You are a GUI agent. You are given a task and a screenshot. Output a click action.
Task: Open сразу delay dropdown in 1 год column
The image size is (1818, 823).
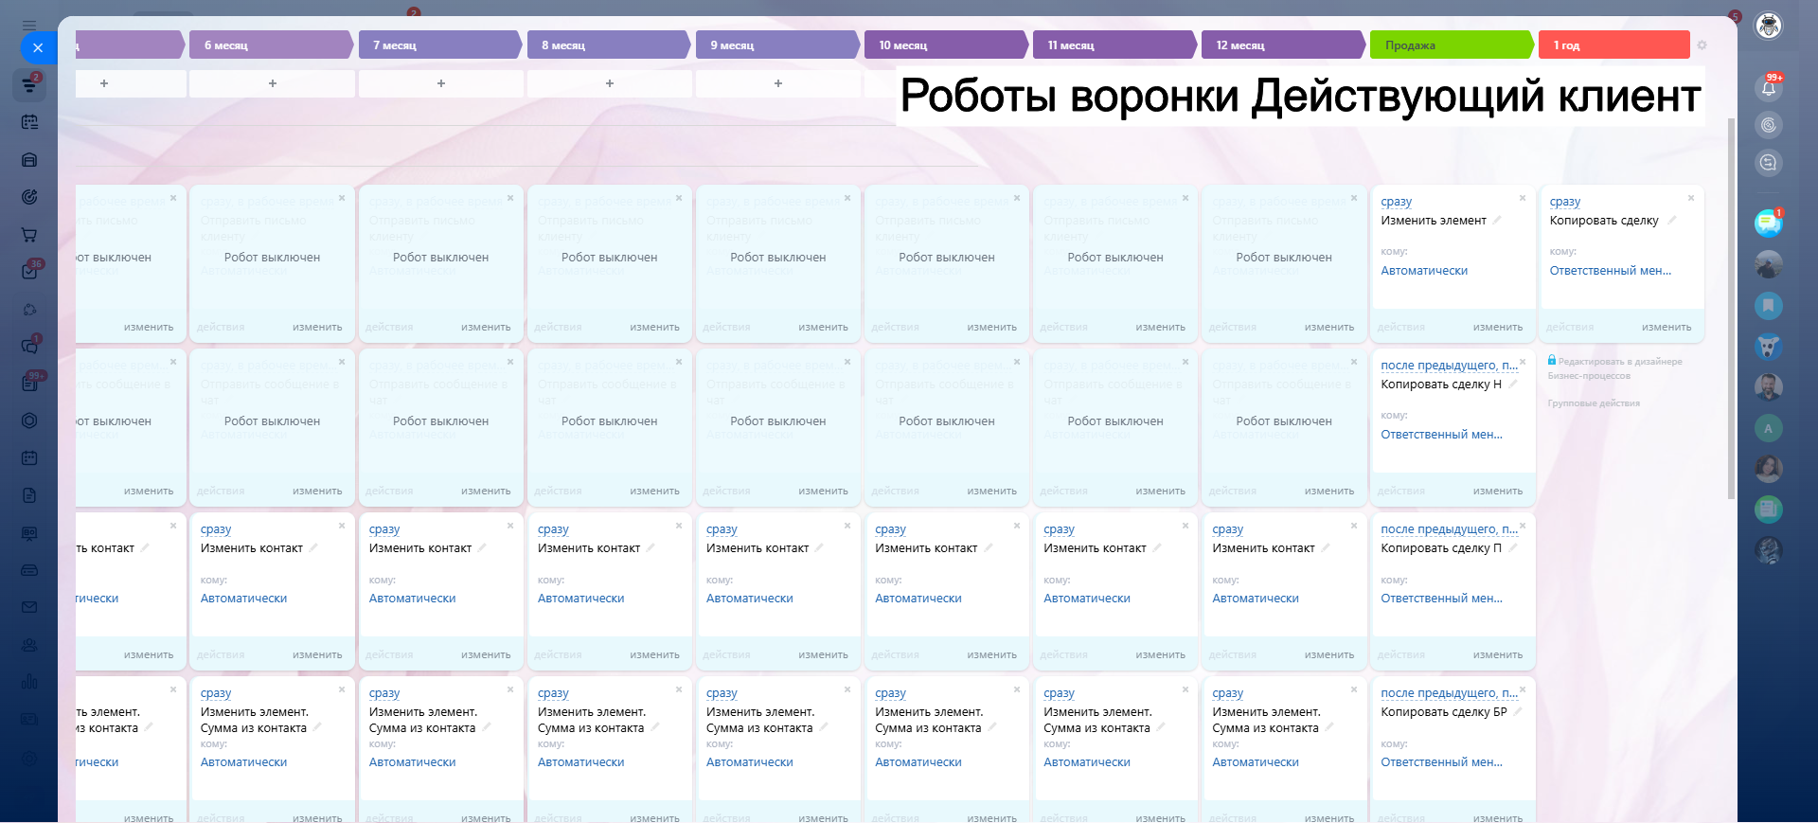(x=1564, y=202)
